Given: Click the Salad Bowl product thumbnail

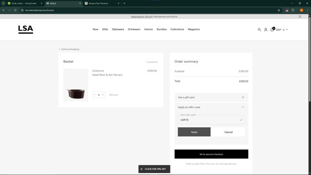Looking at the screenshot, I should 76,85.
